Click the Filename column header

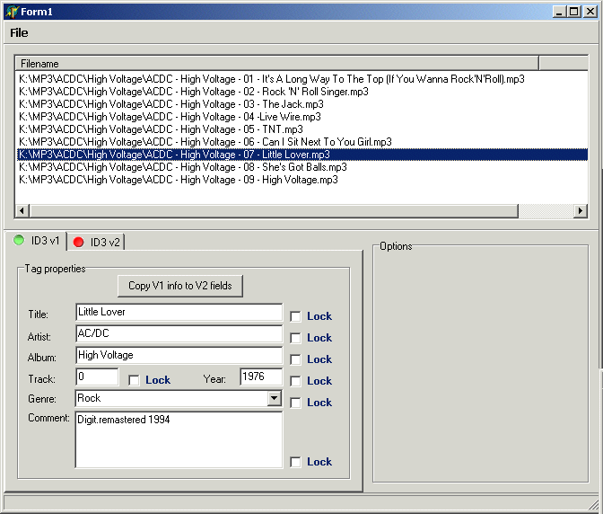coord(277,64)
